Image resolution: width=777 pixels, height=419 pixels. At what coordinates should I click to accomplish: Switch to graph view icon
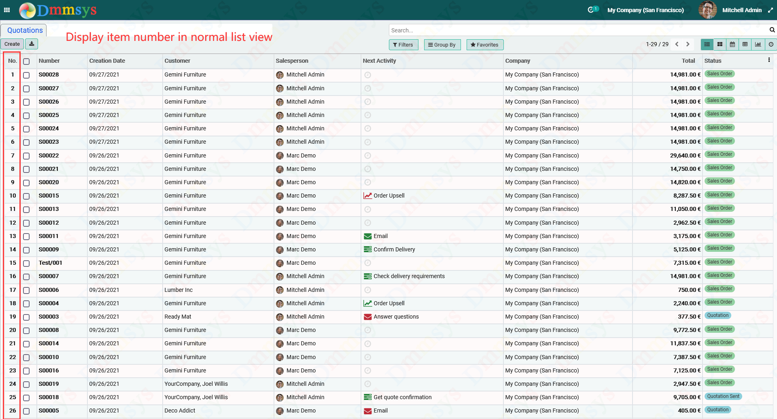(x=758, y=44)
